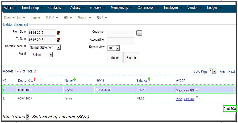
Task: Click the customer lookup ellipsis button
Action: click(x=139, y=33)
